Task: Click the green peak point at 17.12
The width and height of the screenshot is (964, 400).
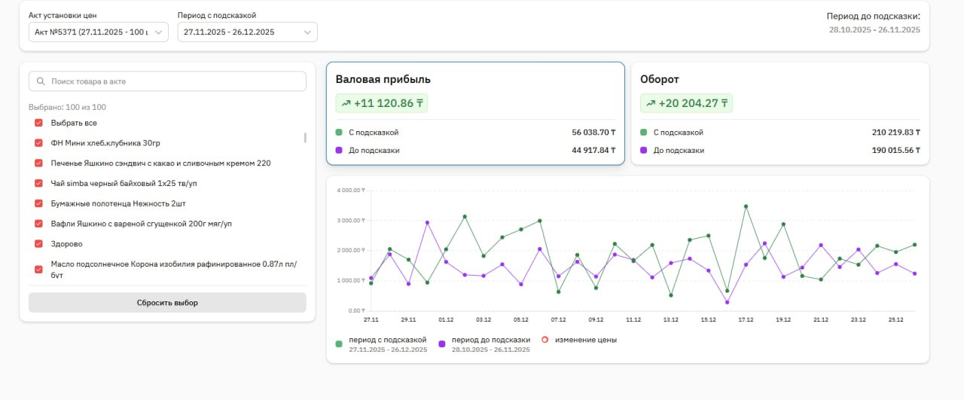Action: 746,206
